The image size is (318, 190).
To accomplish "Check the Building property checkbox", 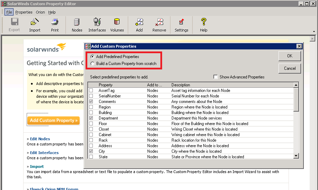I will (x=91, y=113).
